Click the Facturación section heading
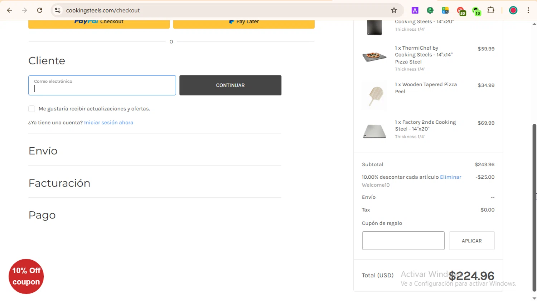The image size is (537, 301). pyautogui.click(x=59, y=183)
